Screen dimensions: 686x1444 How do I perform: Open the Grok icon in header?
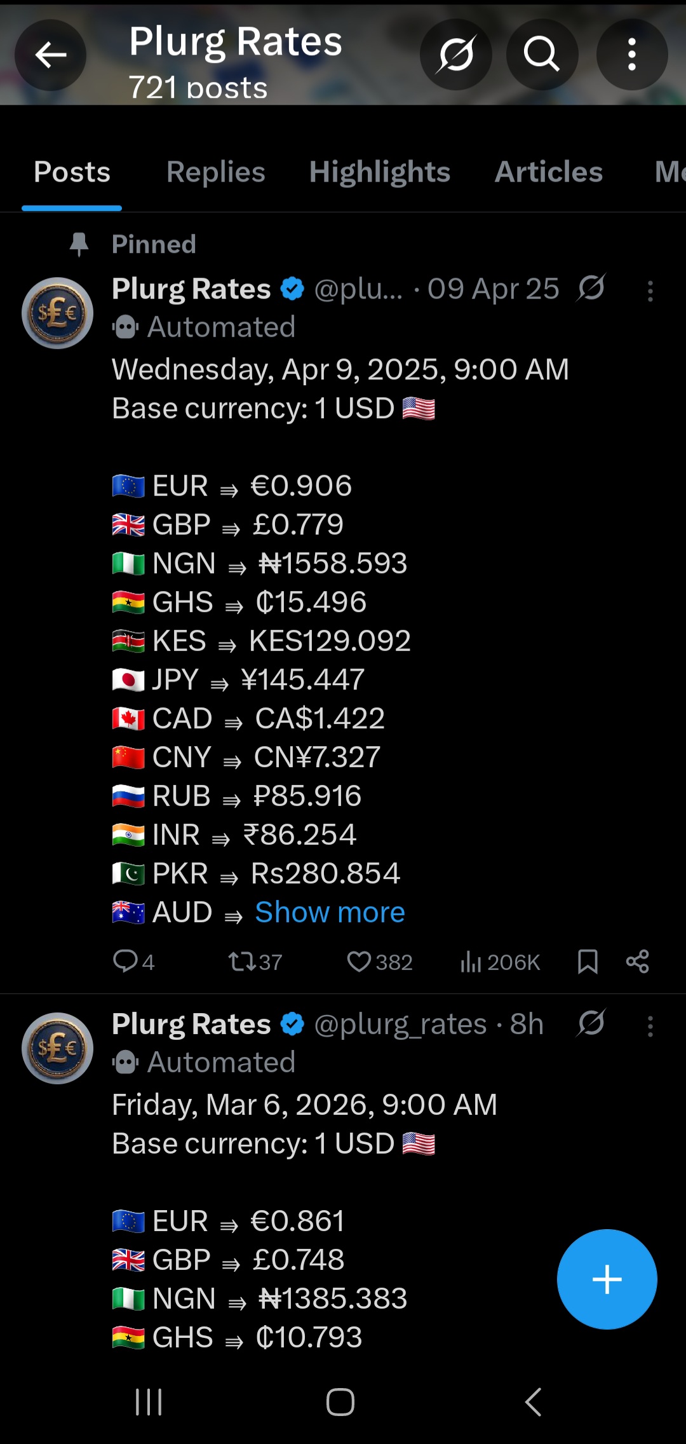coord(455,55)
